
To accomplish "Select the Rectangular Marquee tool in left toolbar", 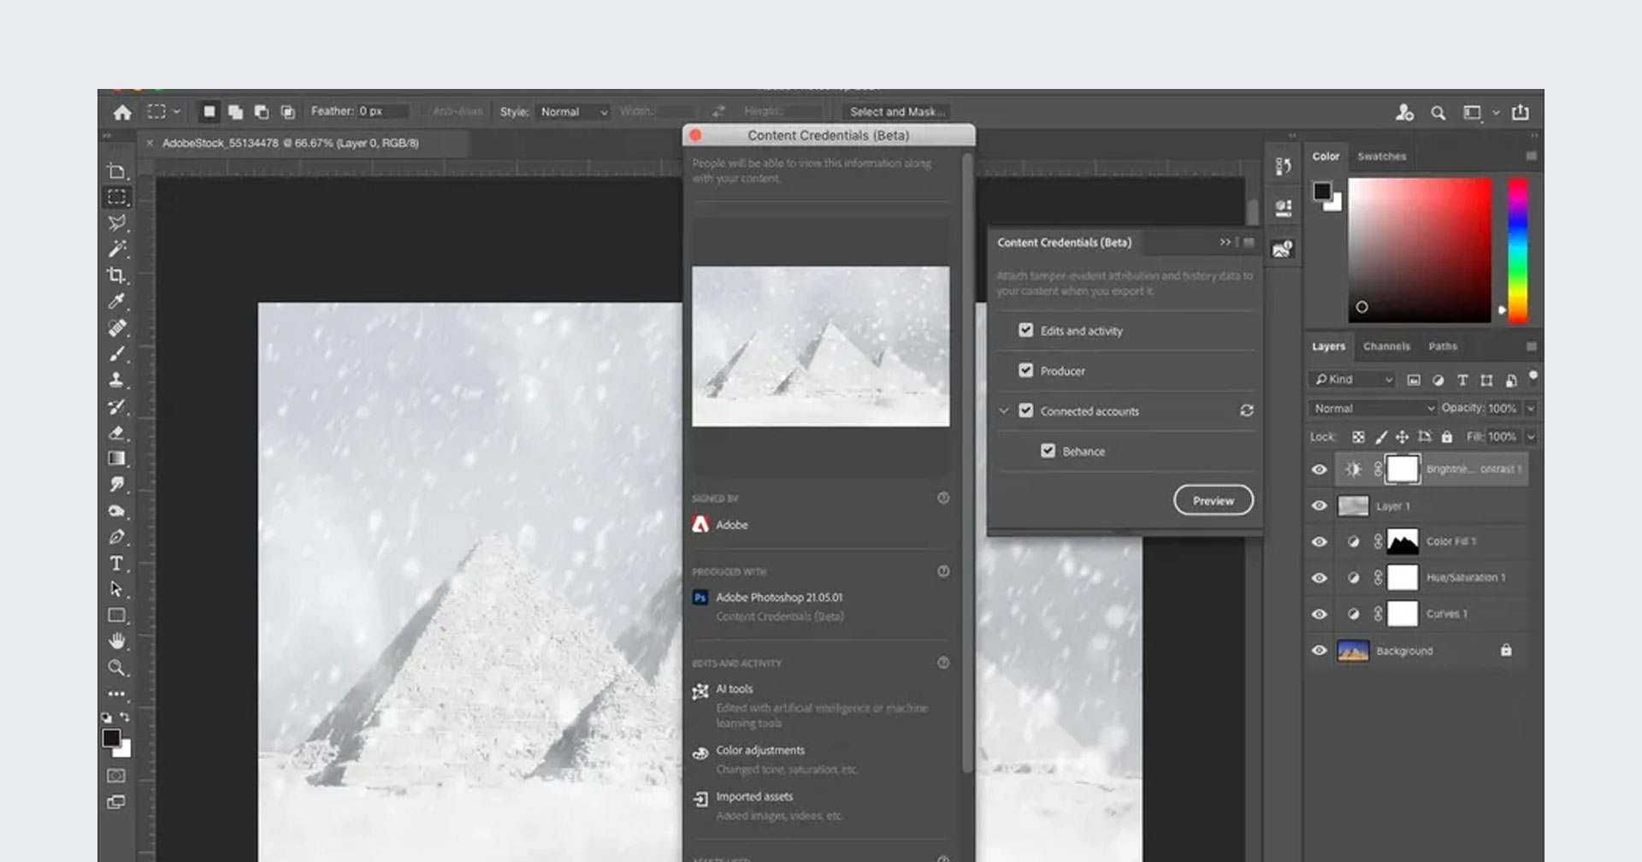I will [117, 197].
